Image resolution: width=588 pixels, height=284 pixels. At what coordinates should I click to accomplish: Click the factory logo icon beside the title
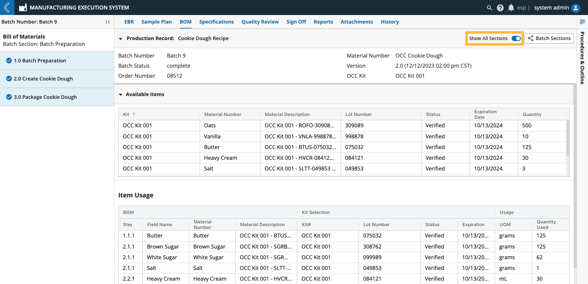[x=23, y=8]
